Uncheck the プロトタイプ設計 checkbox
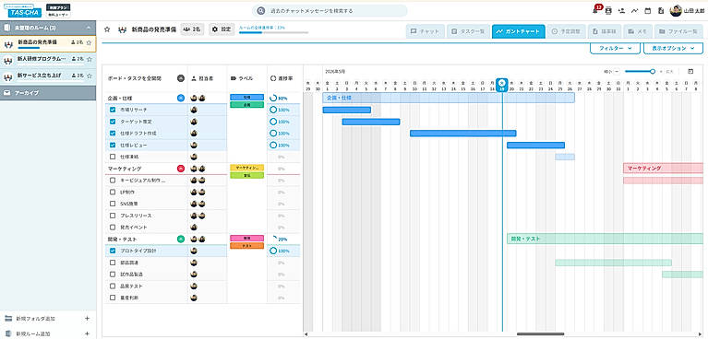 click(113, 251)
